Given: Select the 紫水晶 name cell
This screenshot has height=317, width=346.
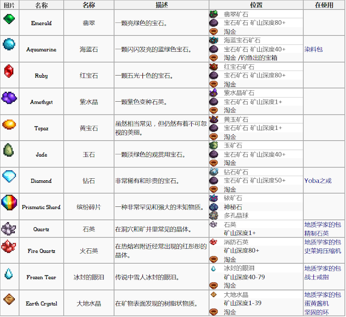Looking at the screenshot, I should click(88, 102).
